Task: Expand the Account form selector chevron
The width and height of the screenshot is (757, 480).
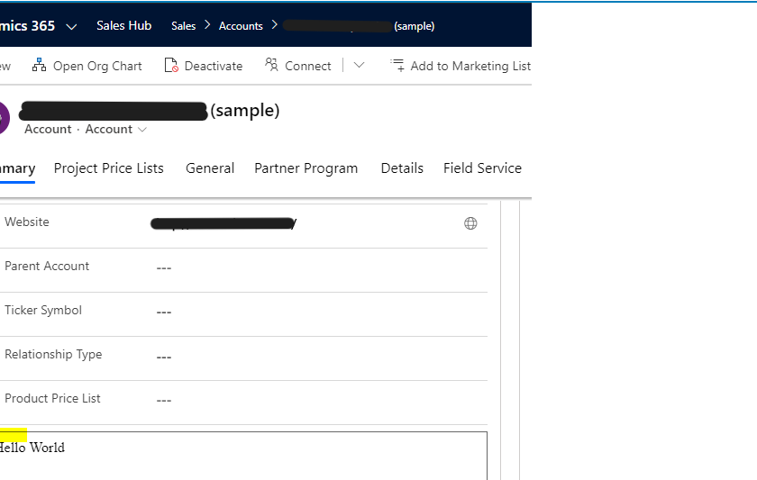Action: click(x=141, y=130)
